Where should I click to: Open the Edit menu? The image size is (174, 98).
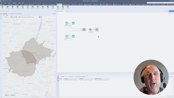[5, 3]
